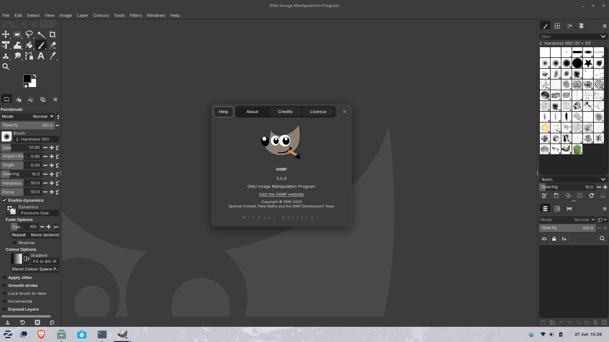This screenshot has height=342, width=609.
Task: Open the Filters menu
Action: 135,15
